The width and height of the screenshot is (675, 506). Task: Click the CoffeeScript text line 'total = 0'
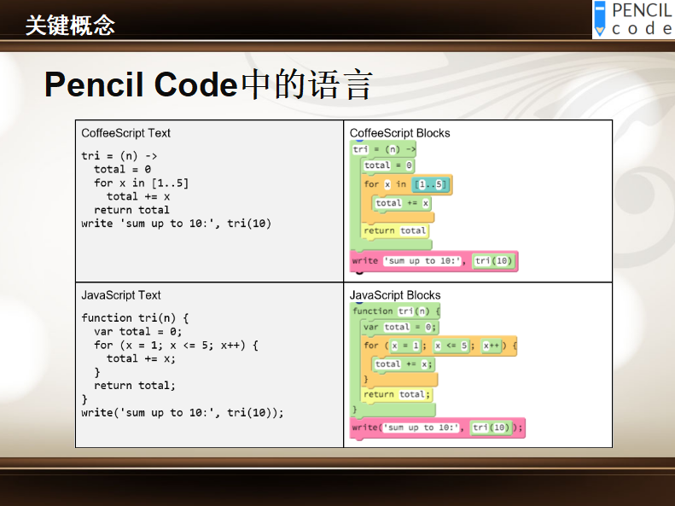[122, 169]
